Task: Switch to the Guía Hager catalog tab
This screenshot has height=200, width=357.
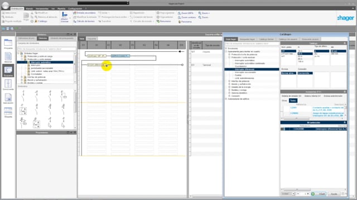Action: (x=231, y=39)
